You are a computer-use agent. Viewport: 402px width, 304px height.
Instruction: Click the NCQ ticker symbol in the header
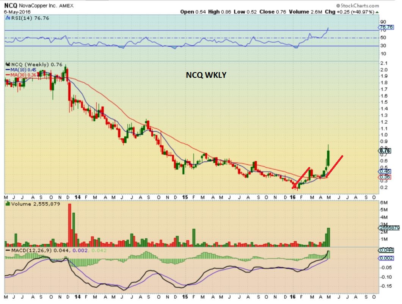[x=11, y=6]
